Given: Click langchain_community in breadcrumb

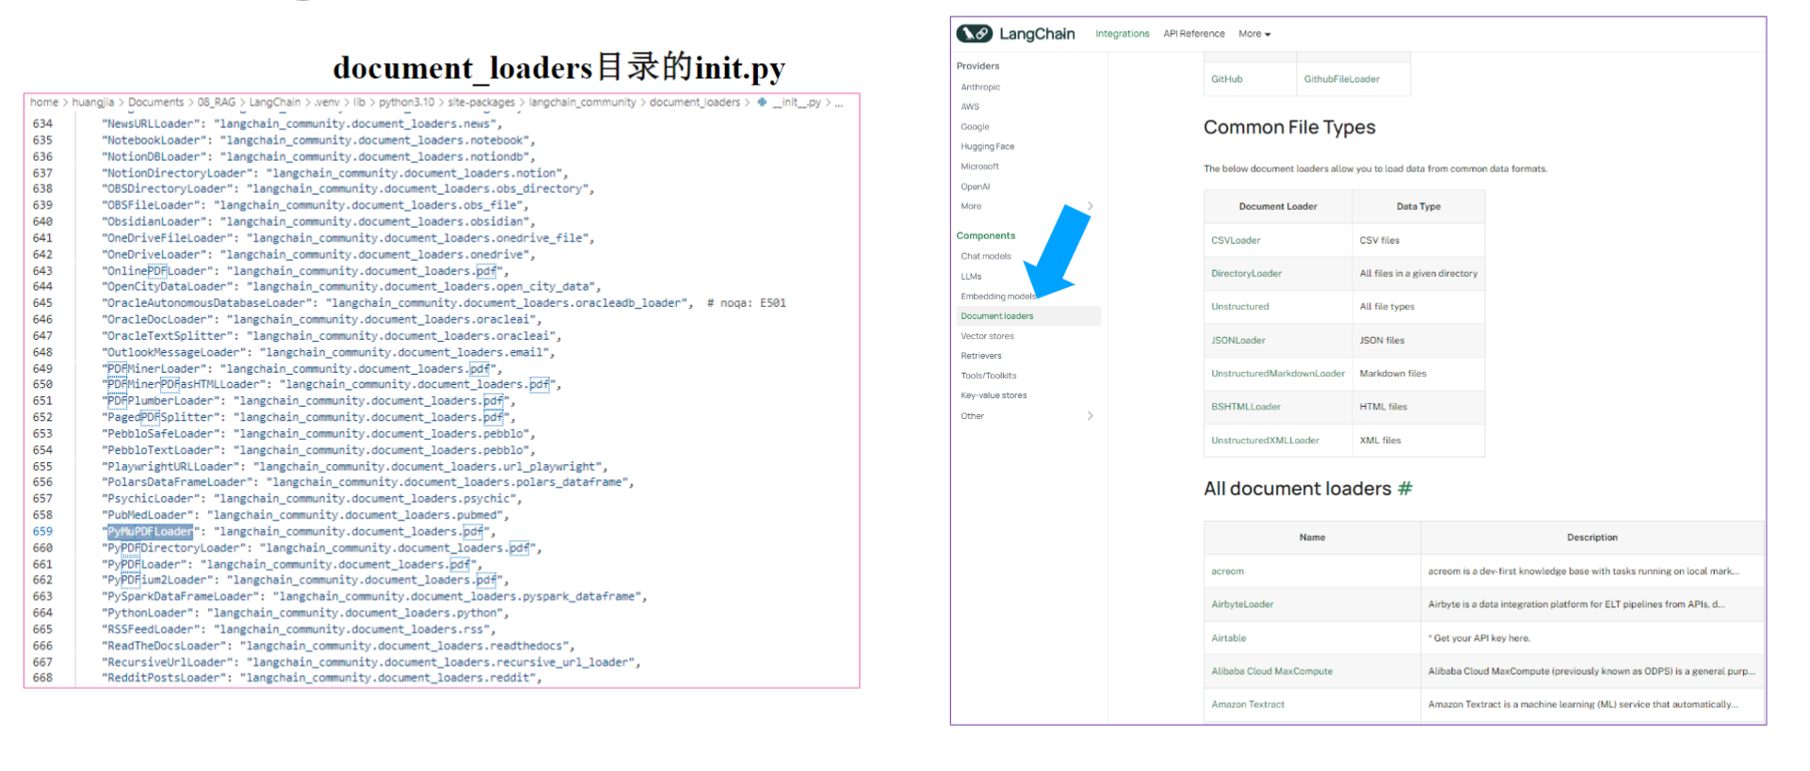Looking at the screenshot, I should tap(582, 102).
